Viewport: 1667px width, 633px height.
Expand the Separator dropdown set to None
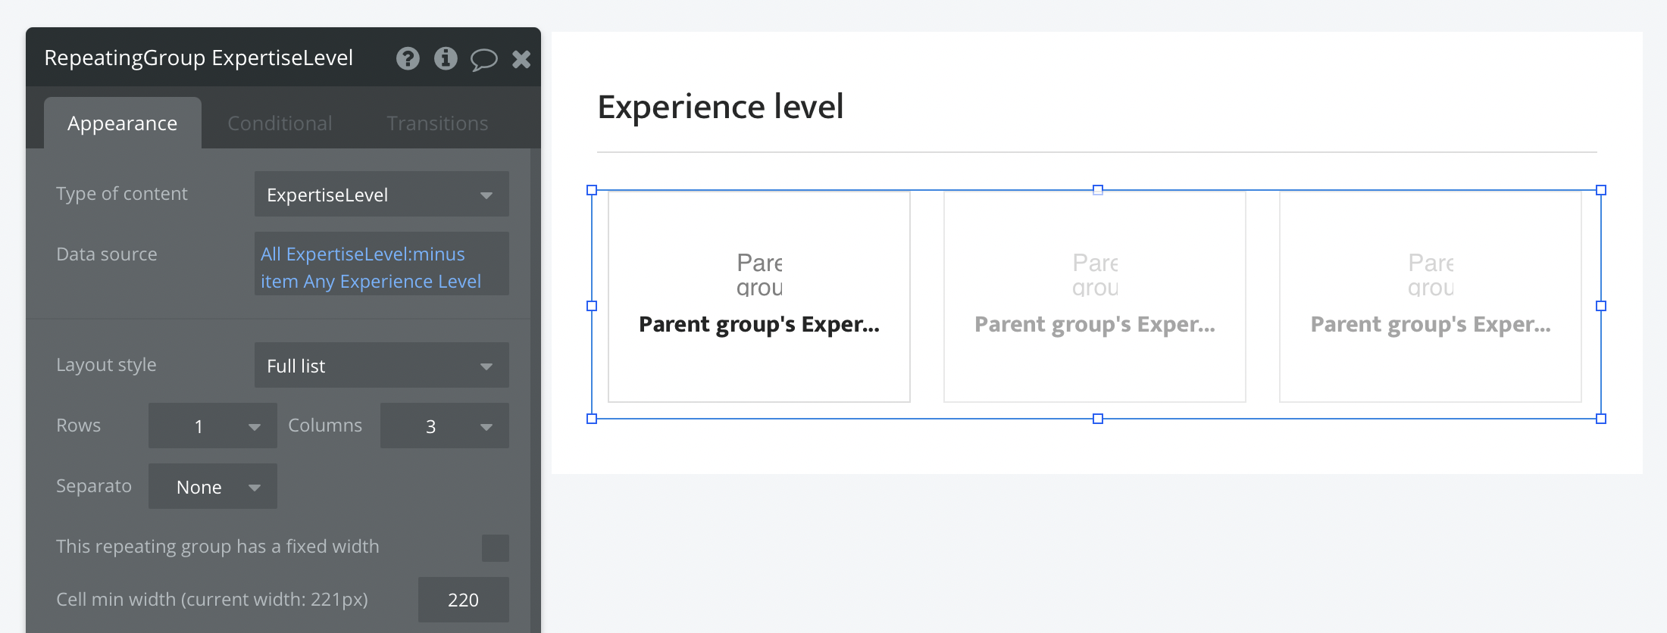[x=212, y=487]
